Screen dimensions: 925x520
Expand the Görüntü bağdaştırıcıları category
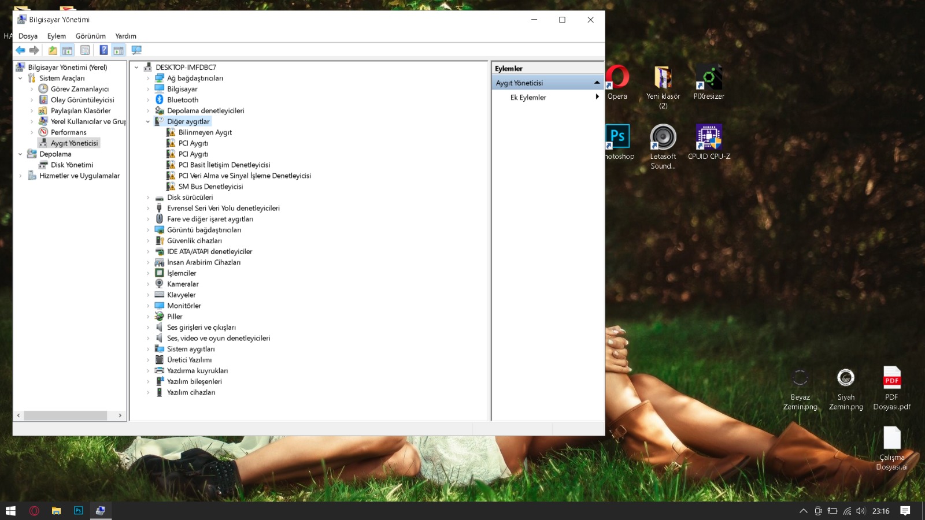point(148,230)
